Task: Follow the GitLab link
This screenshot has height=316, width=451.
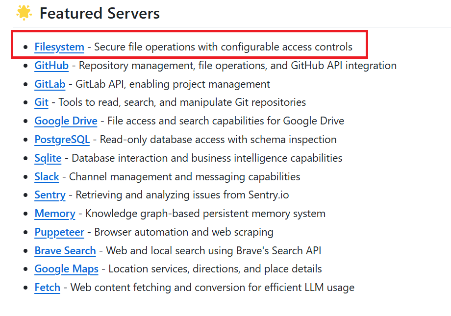Action: click(x=50, y=84)
